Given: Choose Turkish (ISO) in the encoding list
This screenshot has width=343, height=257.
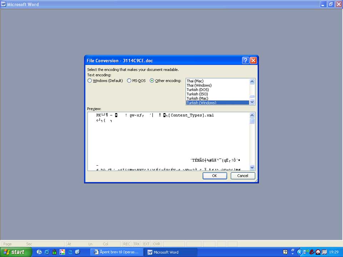Looking at the screenshot, I should click(x=218, y=94).
